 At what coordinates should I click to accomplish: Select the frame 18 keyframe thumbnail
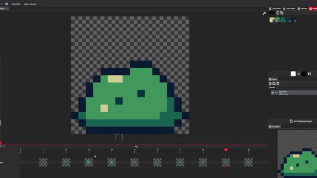[x=203, y=163]
